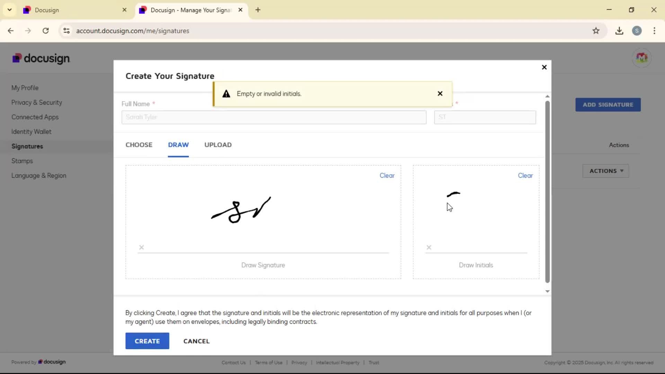Open Chrome three-dot menu
Image resolution: width=665 pixels, height=374 pixels.
pos(654,31)
